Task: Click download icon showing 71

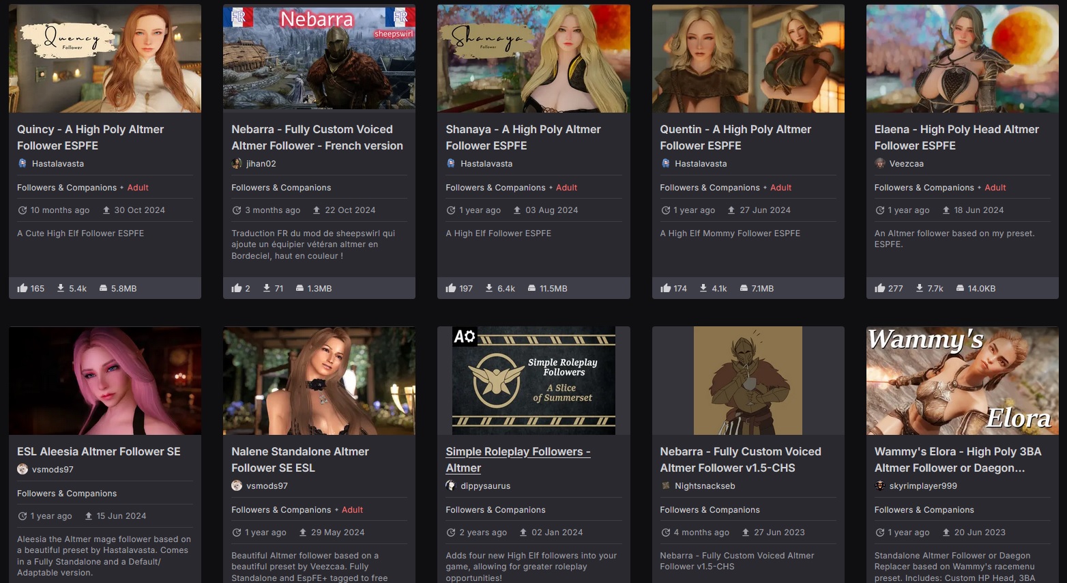Action: pyautogui.click(x=267, y=288)
